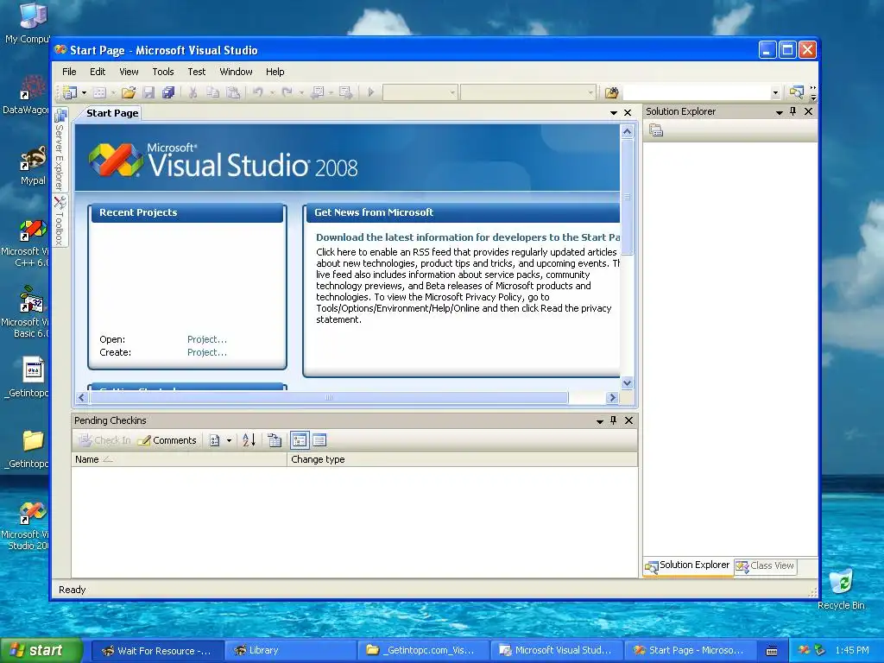
Task: Click the Windows Start button
Action: pos(41,650)
